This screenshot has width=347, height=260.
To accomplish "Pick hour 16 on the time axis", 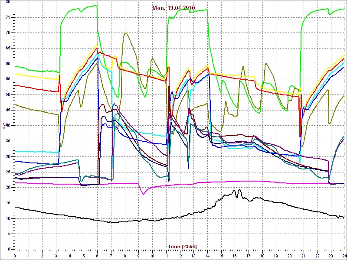I will 235,256.
